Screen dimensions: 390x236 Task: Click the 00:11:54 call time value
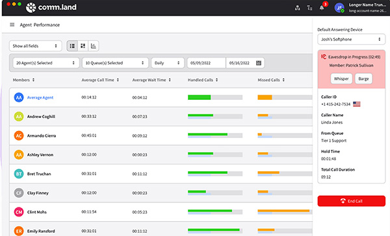pyautogui.click(x=89, y=212)
